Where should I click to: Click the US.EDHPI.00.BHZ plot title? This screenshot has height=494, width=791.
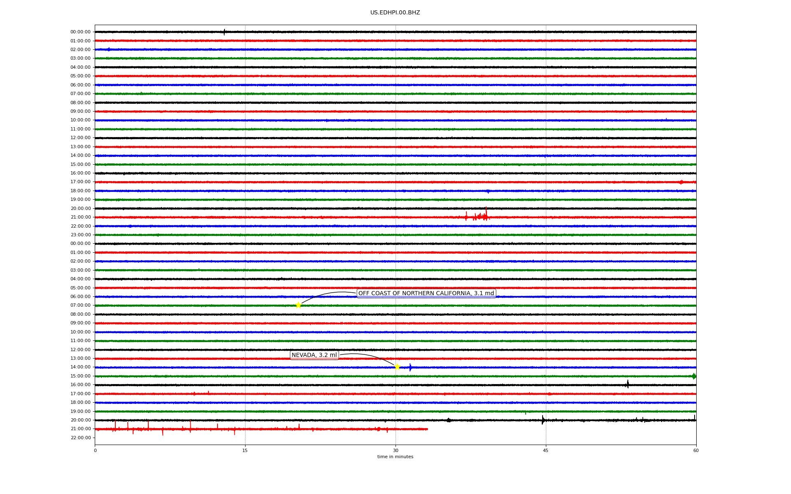(x=395, y=13)
